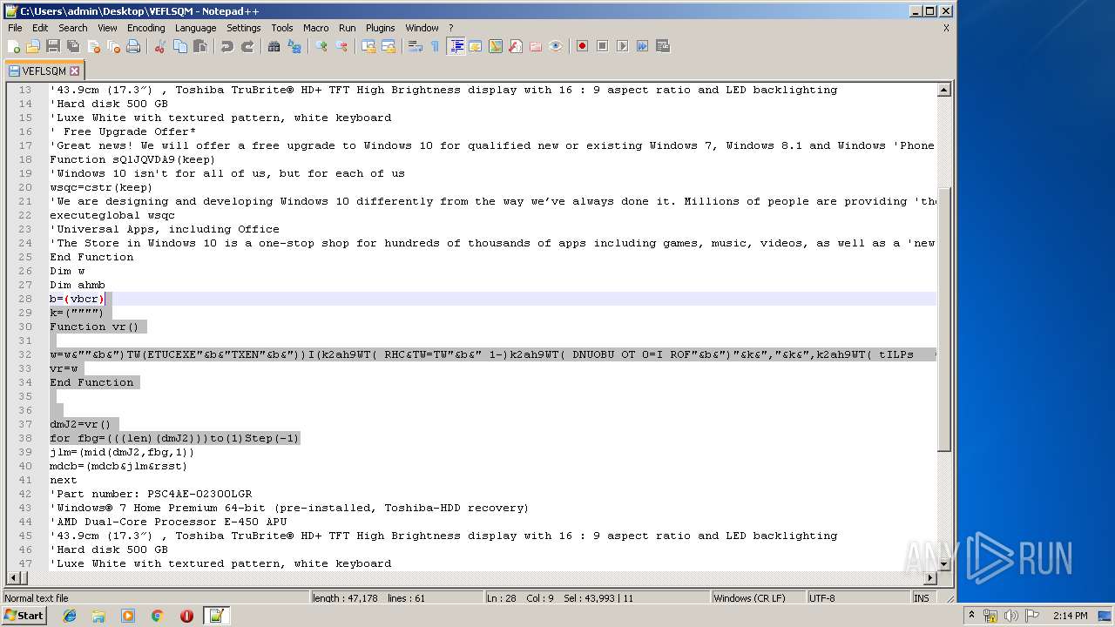
Task: Toggle show all characters (pilcrow icon)
Action: (436, 46)
